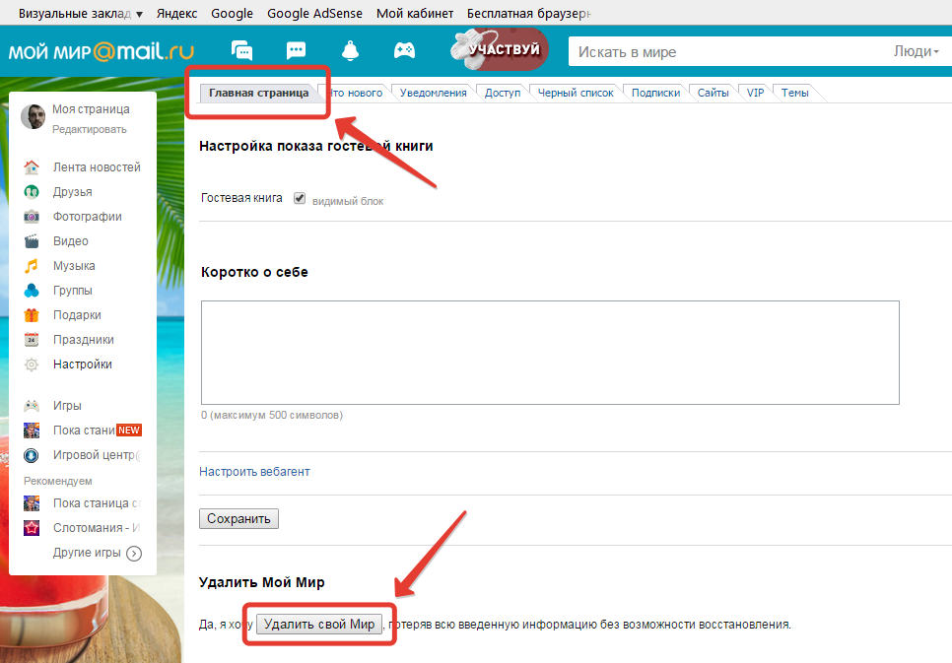Switch to Подписки tab
Screen dimensions: 952x663
click(x=655, y=93)
